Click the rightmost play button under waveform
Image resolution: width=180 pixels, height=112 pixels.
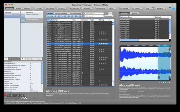[169, 82]
